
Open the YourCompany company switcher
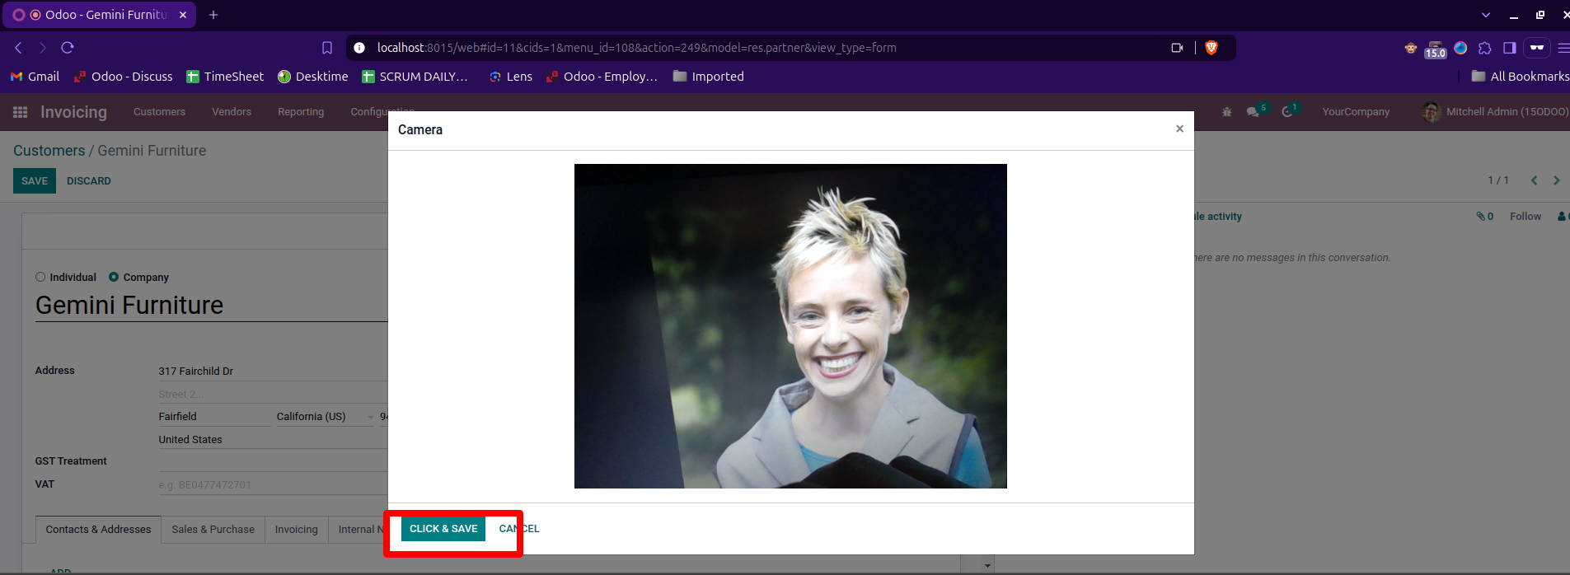pyautogui.click(x=1356, y=112)
